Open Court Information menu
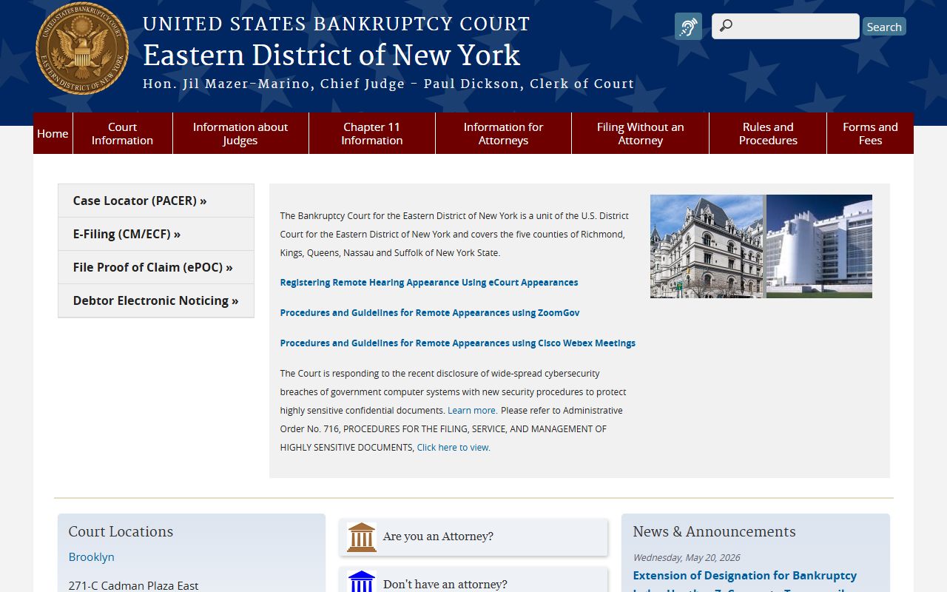947x592 pixels. coord(122,133)
